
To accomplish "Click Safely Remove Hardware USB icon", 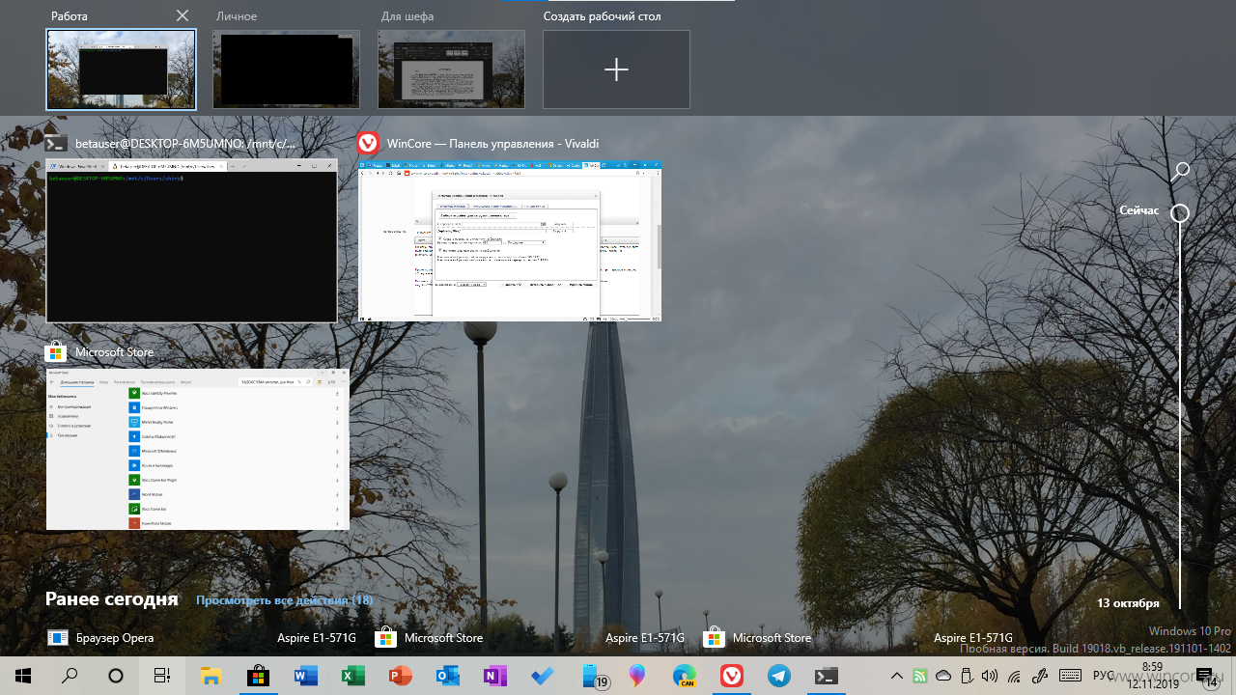I will [x=967, y=676].
